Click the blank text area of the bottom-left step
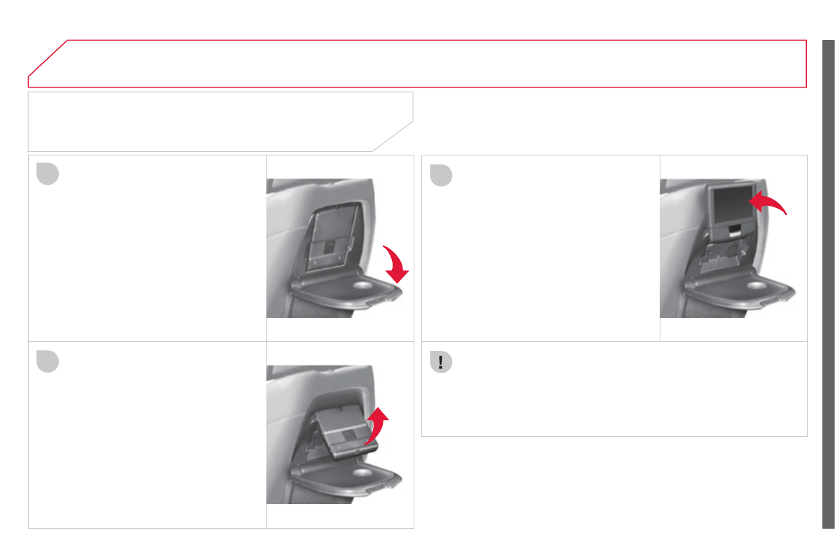Screen dimensions: 835x556 [x=147, y=435]
